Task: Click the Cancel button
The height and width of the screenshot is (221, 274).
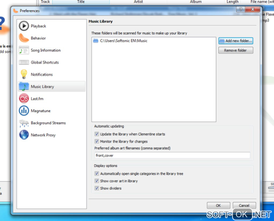Action: point(244,205)
